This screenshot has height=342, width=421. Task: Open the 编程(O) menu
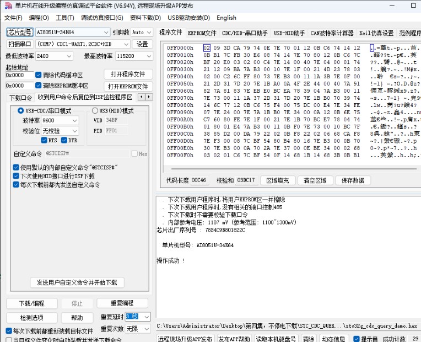click(x=39, y=18)
